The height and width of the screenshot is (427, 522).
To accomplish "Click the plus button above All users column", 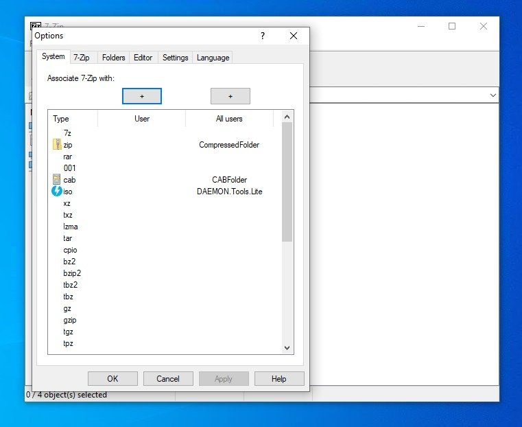I will [x=230, y=96].
